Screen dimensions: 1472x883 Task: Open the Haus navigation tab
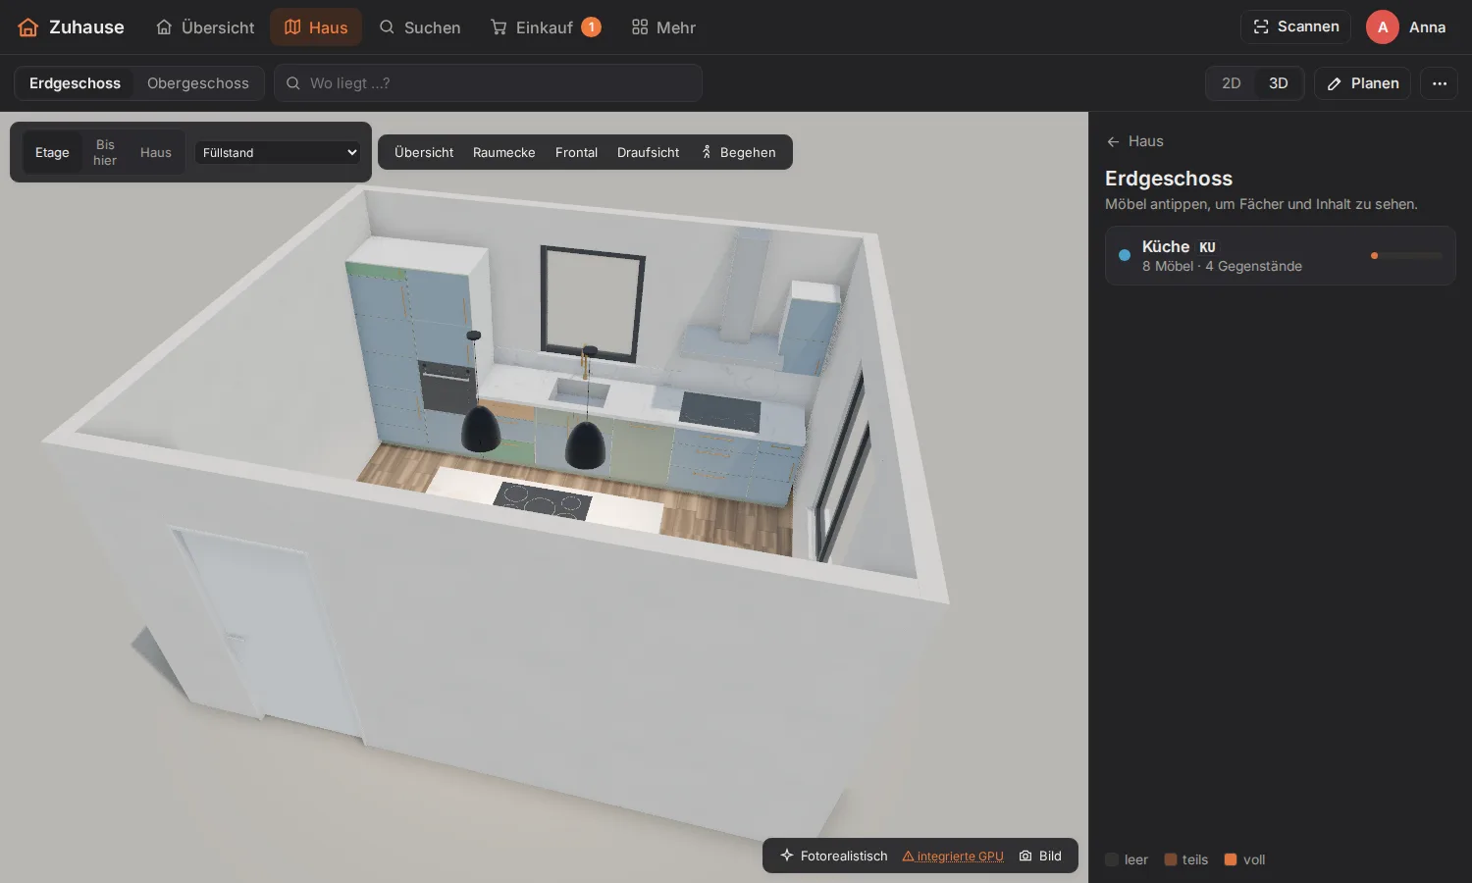[x=316, y=27]
